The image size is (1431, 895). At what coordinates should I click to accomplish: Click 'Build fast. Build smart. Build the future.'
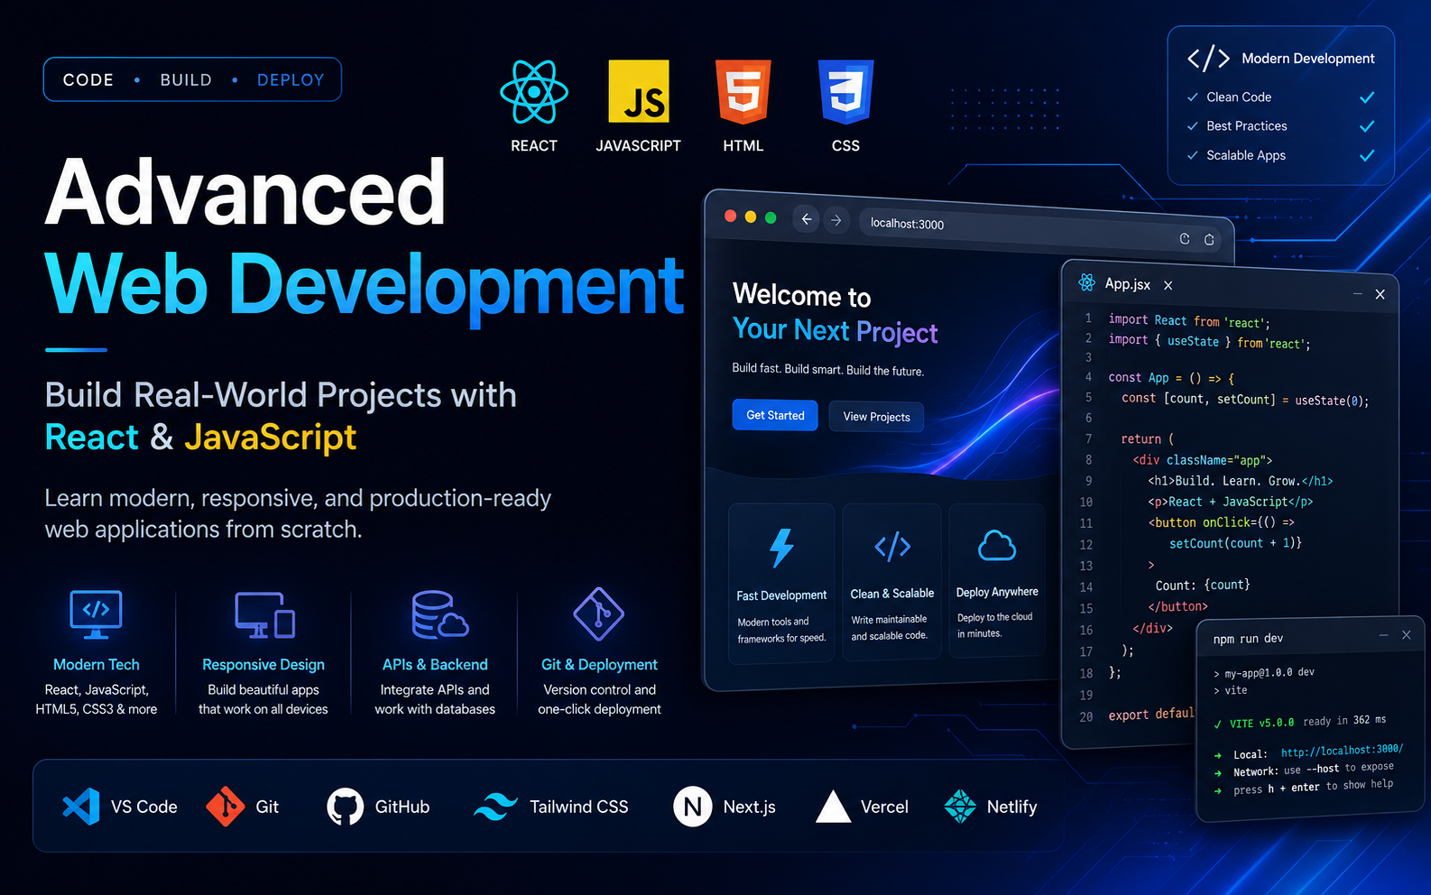tap(828, 369)
